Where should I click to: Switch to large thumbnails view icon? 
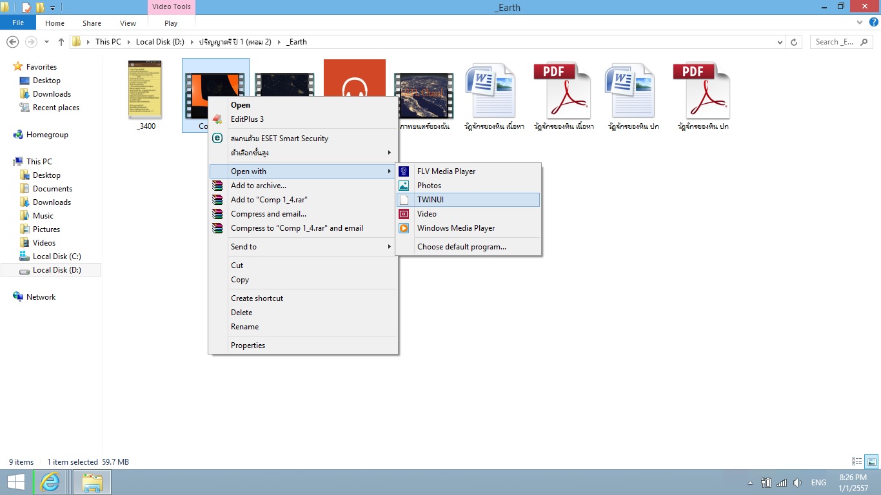pyautogui.click(x=871, y=461)
